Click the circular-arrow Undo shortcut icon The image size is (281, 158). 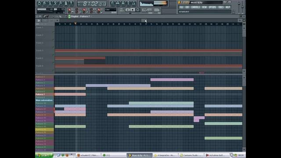coord(39,3)
